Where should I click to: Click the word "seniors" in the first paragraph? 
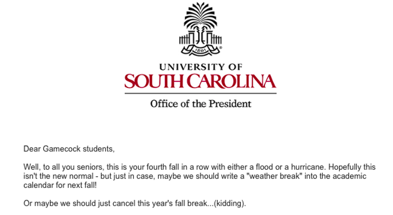coord(86,167)
